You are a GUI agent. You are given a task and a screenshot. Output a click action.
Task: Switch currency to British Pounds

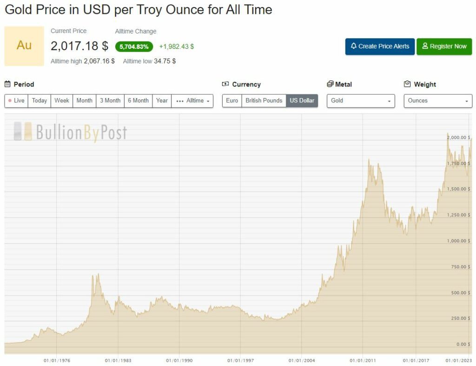pos(264,100)
